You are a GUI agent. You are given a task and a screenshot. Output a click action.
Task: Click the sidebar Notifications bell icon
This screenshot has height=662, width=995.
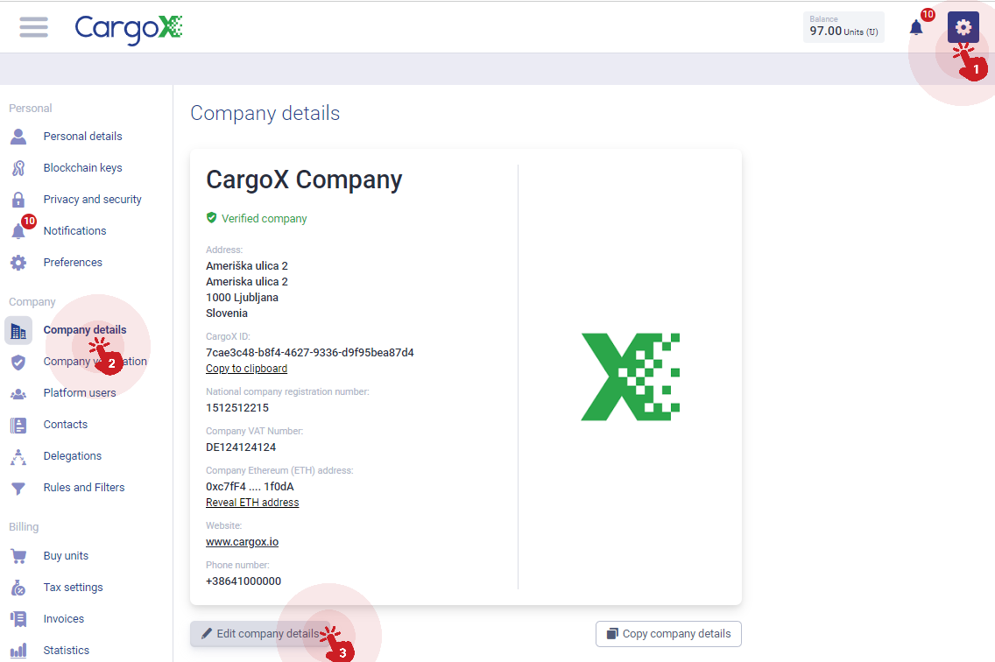click(x=18, y=231)
